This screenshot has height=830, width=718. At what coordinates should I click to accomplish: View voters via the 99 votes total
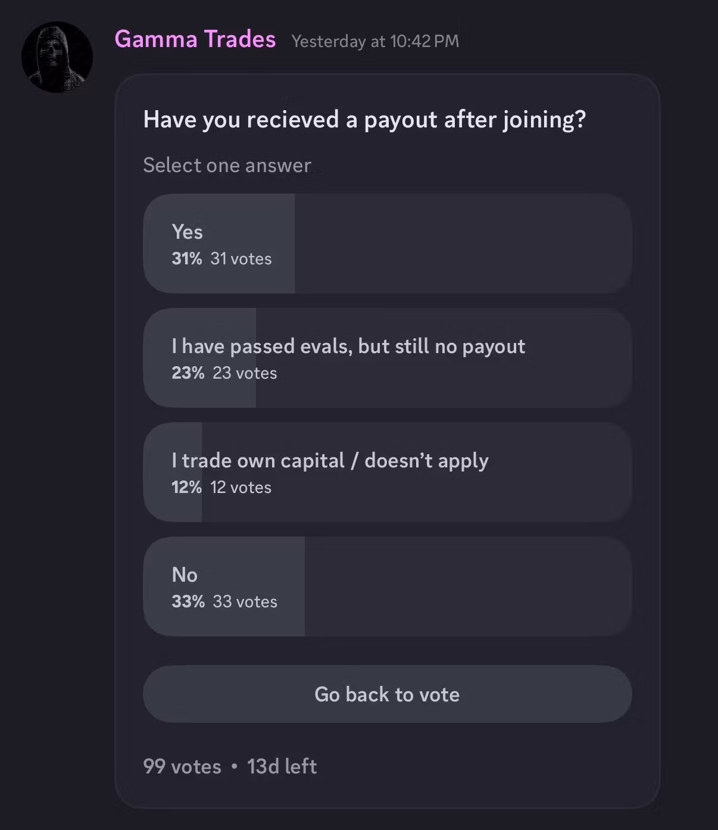pyautogui.click(x=182, y=766)
